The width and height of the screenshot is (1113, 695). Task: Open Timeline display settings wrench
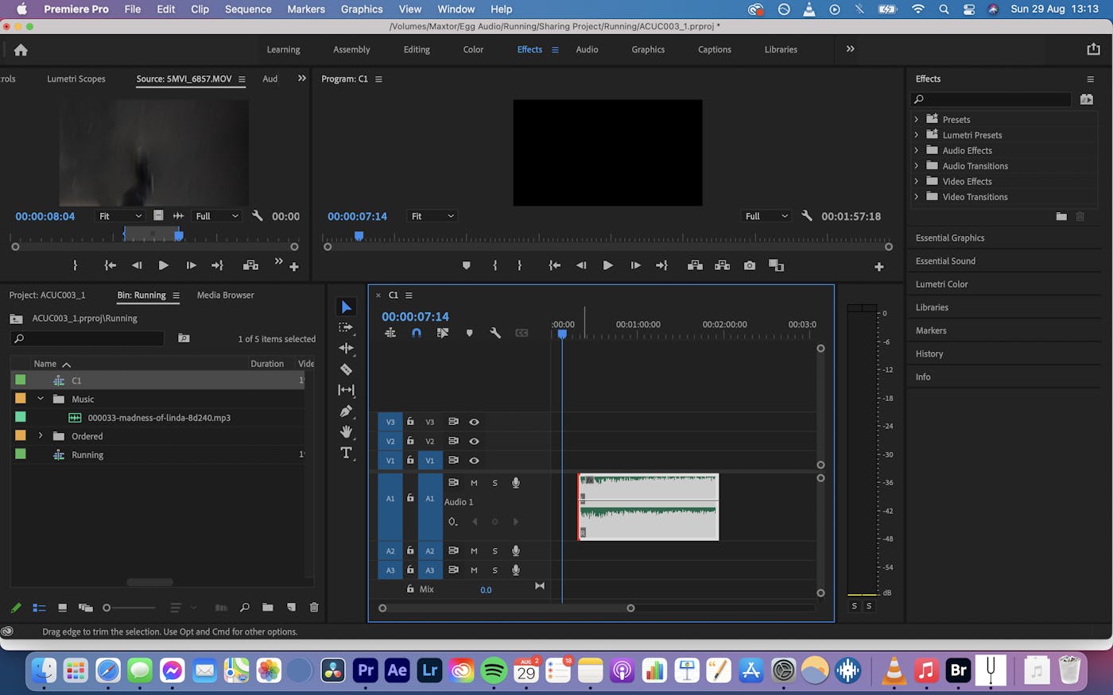[495, 333]
